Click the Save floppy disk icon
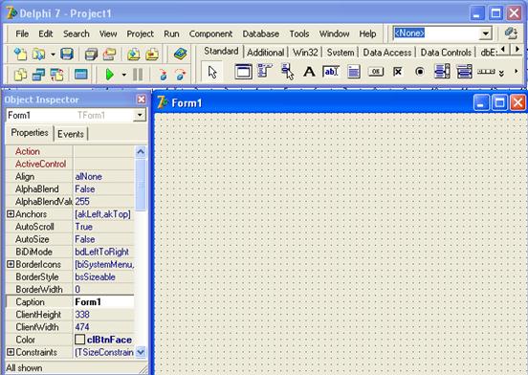Viewport: 528px width, 375px height. pos(67,54)
